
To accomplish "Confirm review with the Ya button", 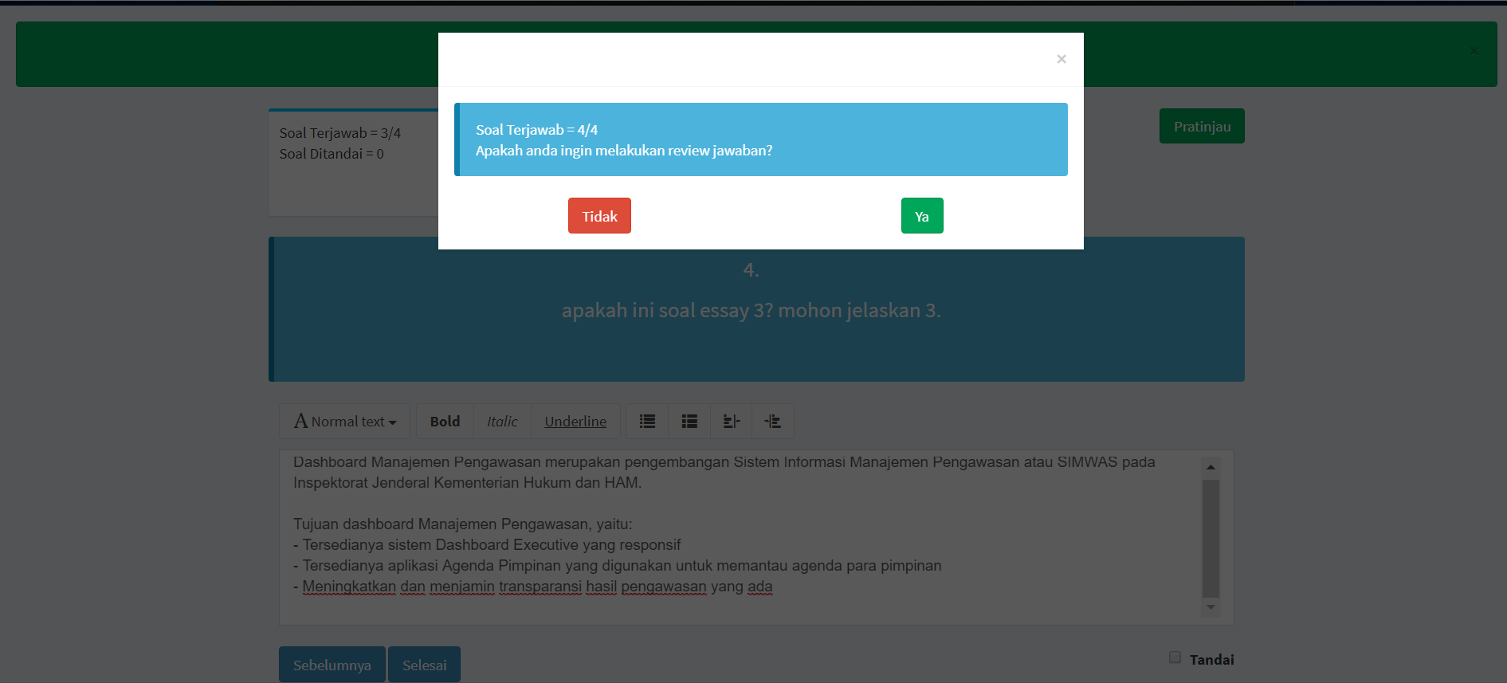I will (x=922, y=216).
